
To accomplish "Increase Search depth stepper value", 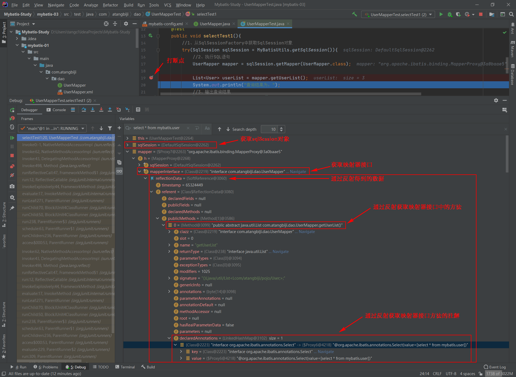I will point(281,128).
